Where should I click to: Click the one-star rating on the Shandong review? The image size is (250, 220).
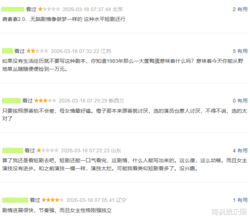point(48,151)
